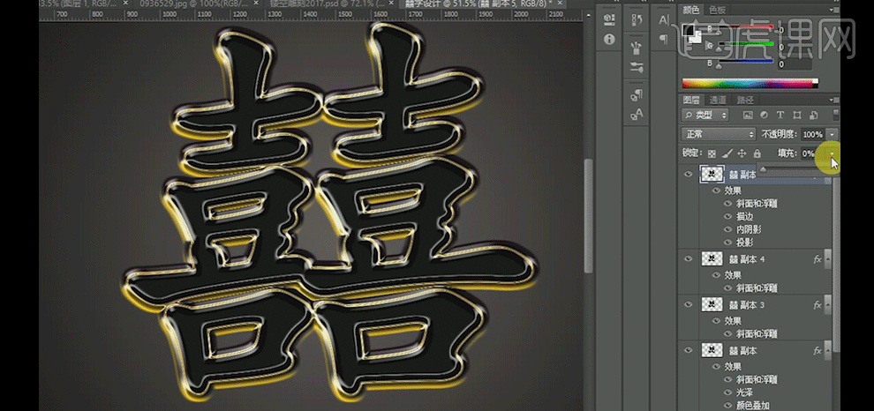The height and width of the screenshot is (411, 874).
Task: Toggle the layer filtering on/off switch
Action: 835,114
